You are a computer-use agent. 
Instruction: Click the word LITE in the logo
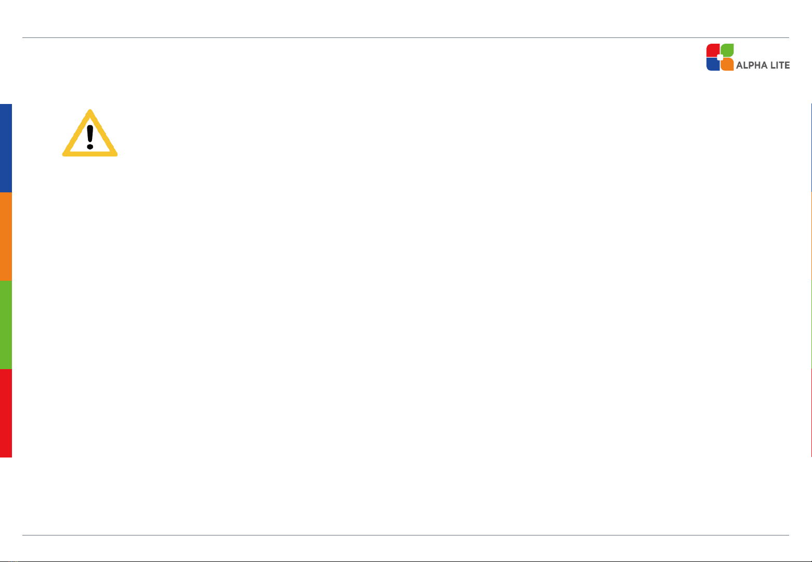pyautogui.click(x=780, y=66)
